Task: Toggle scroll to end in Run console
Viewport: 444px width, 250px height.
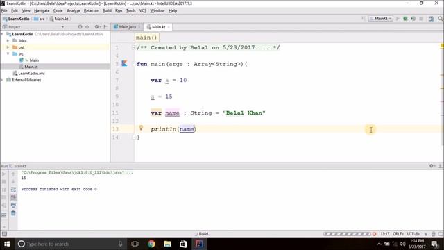Action: click(x=13, y=197)
